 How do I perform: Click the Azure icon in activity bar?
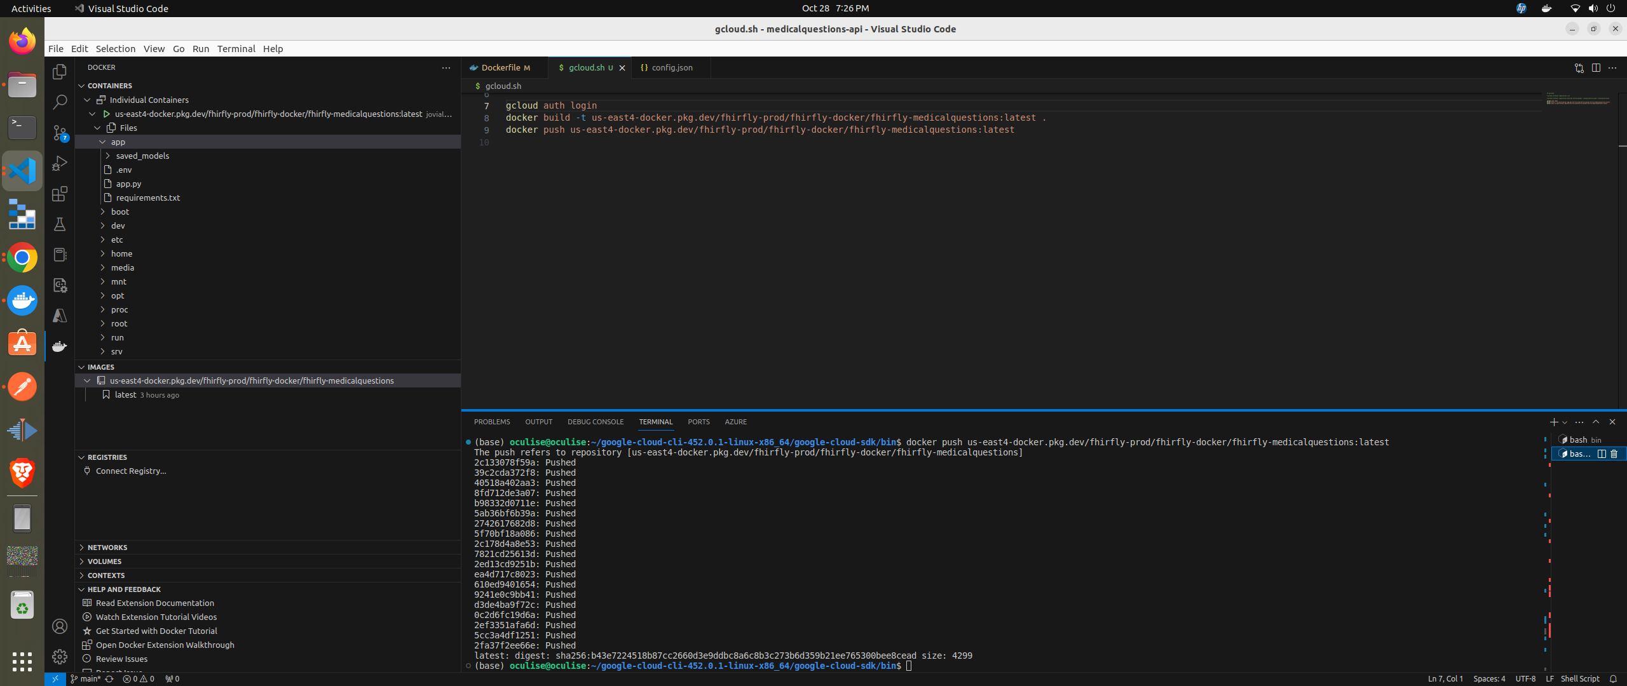pos(60,316)
